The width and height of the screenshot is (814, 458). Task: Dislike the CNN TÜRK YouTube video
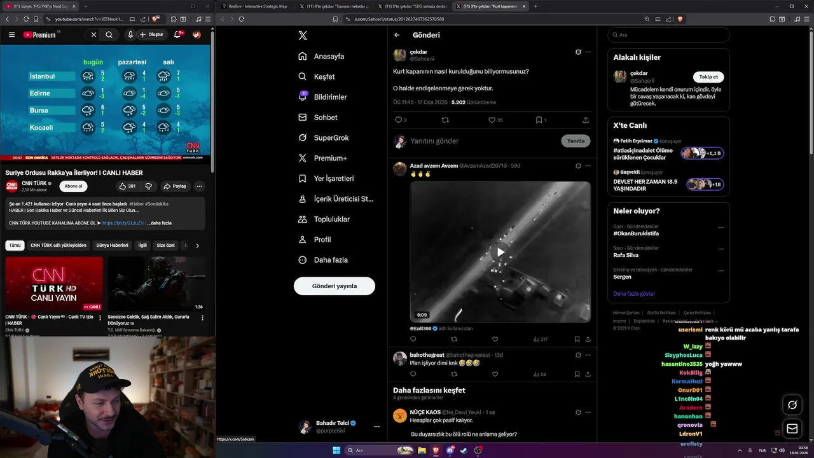149,186
